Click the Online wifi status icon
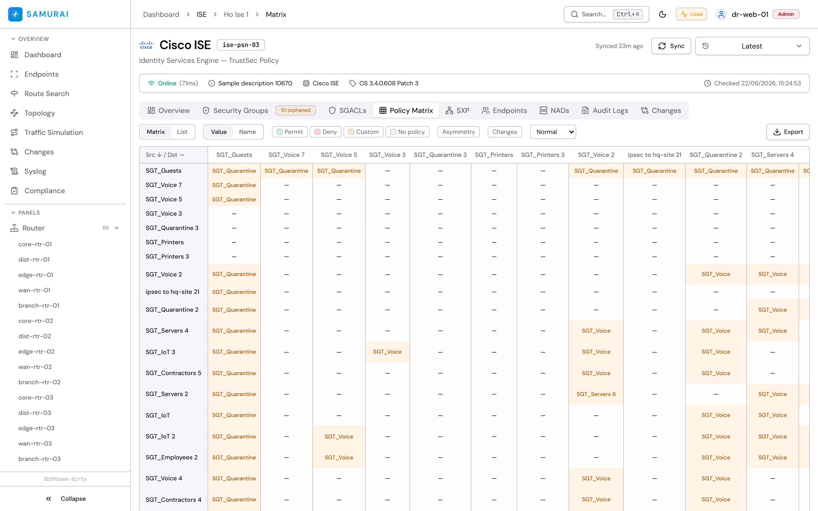Screen dimensions: 818x511 click(151, 83)
